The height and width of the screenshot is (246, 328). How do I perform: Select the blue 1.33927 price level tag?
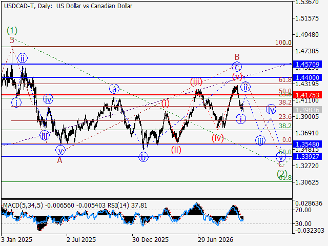point(307,156)
